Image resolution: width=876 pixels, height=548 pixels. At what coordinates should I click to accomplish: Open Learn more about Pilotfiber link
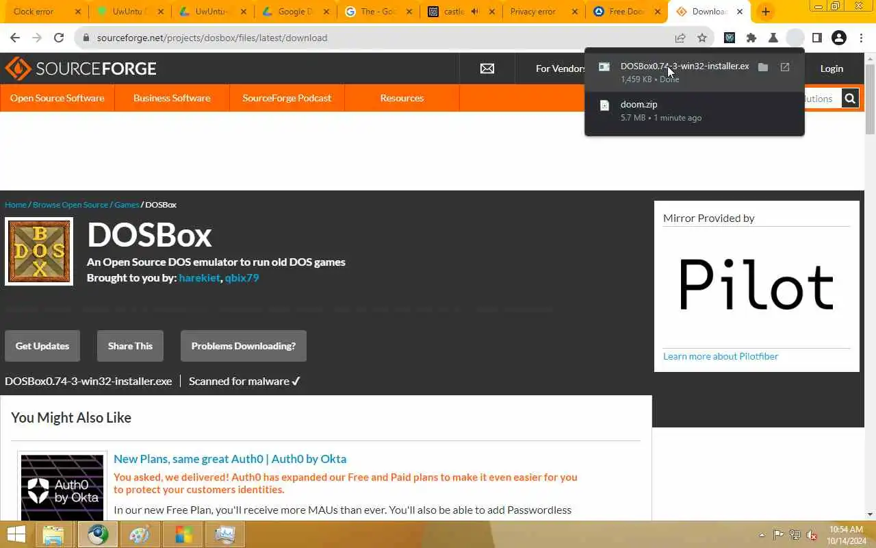721,356
